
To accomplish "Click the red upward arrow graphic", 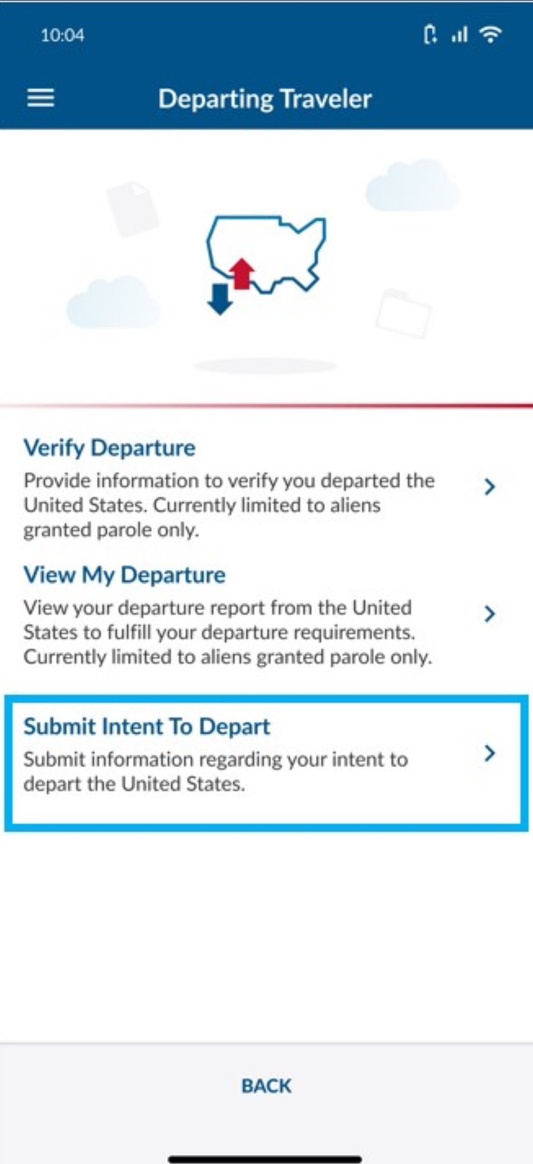I will (x=242, y=274).
